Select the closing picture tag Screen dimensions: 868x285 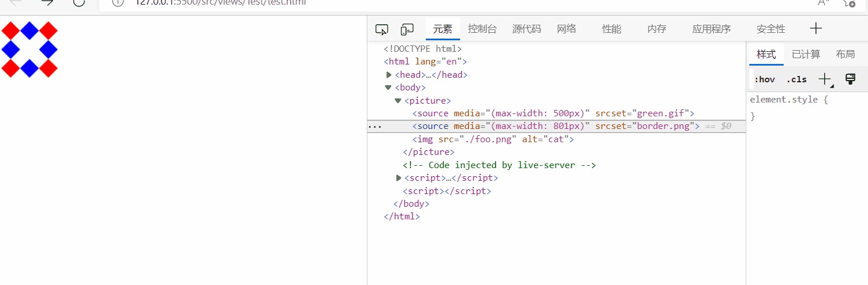(429, 152)
